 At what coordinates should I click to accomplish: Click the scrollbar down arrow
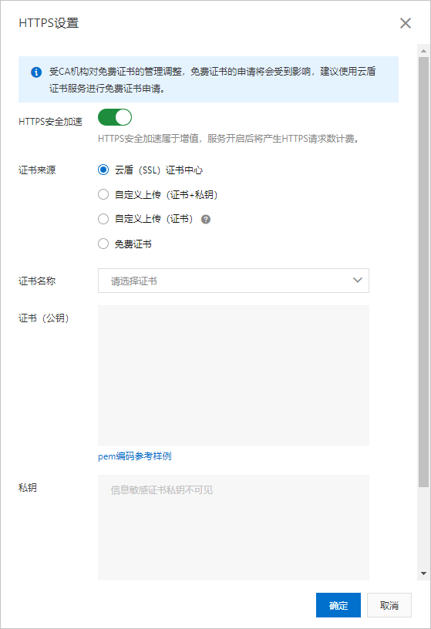(x=423, y=573)
